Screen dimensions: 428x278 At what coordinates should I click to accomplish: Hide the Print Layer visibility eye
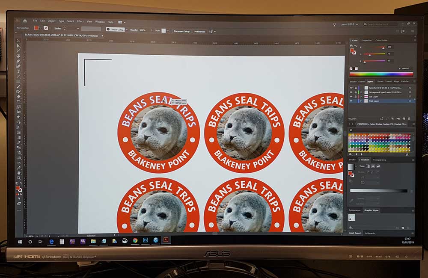[x=351, y=101]
